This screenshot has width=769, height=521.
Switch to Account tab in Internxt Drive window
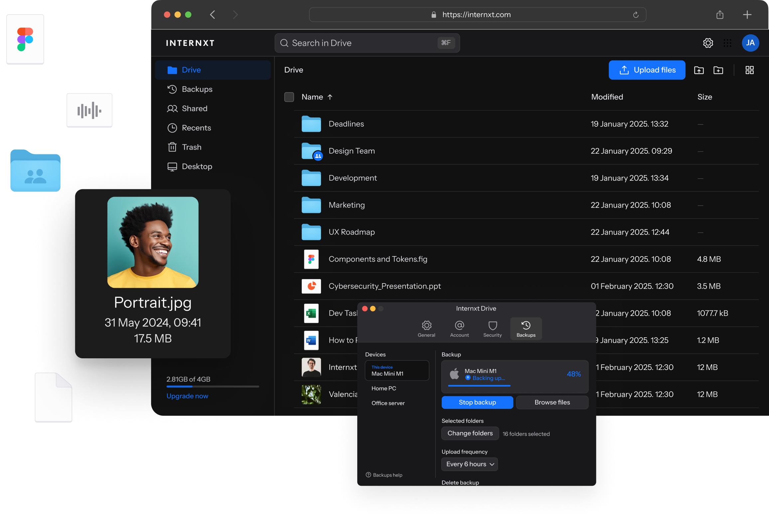pyautogui.click(x=459, y=329)
